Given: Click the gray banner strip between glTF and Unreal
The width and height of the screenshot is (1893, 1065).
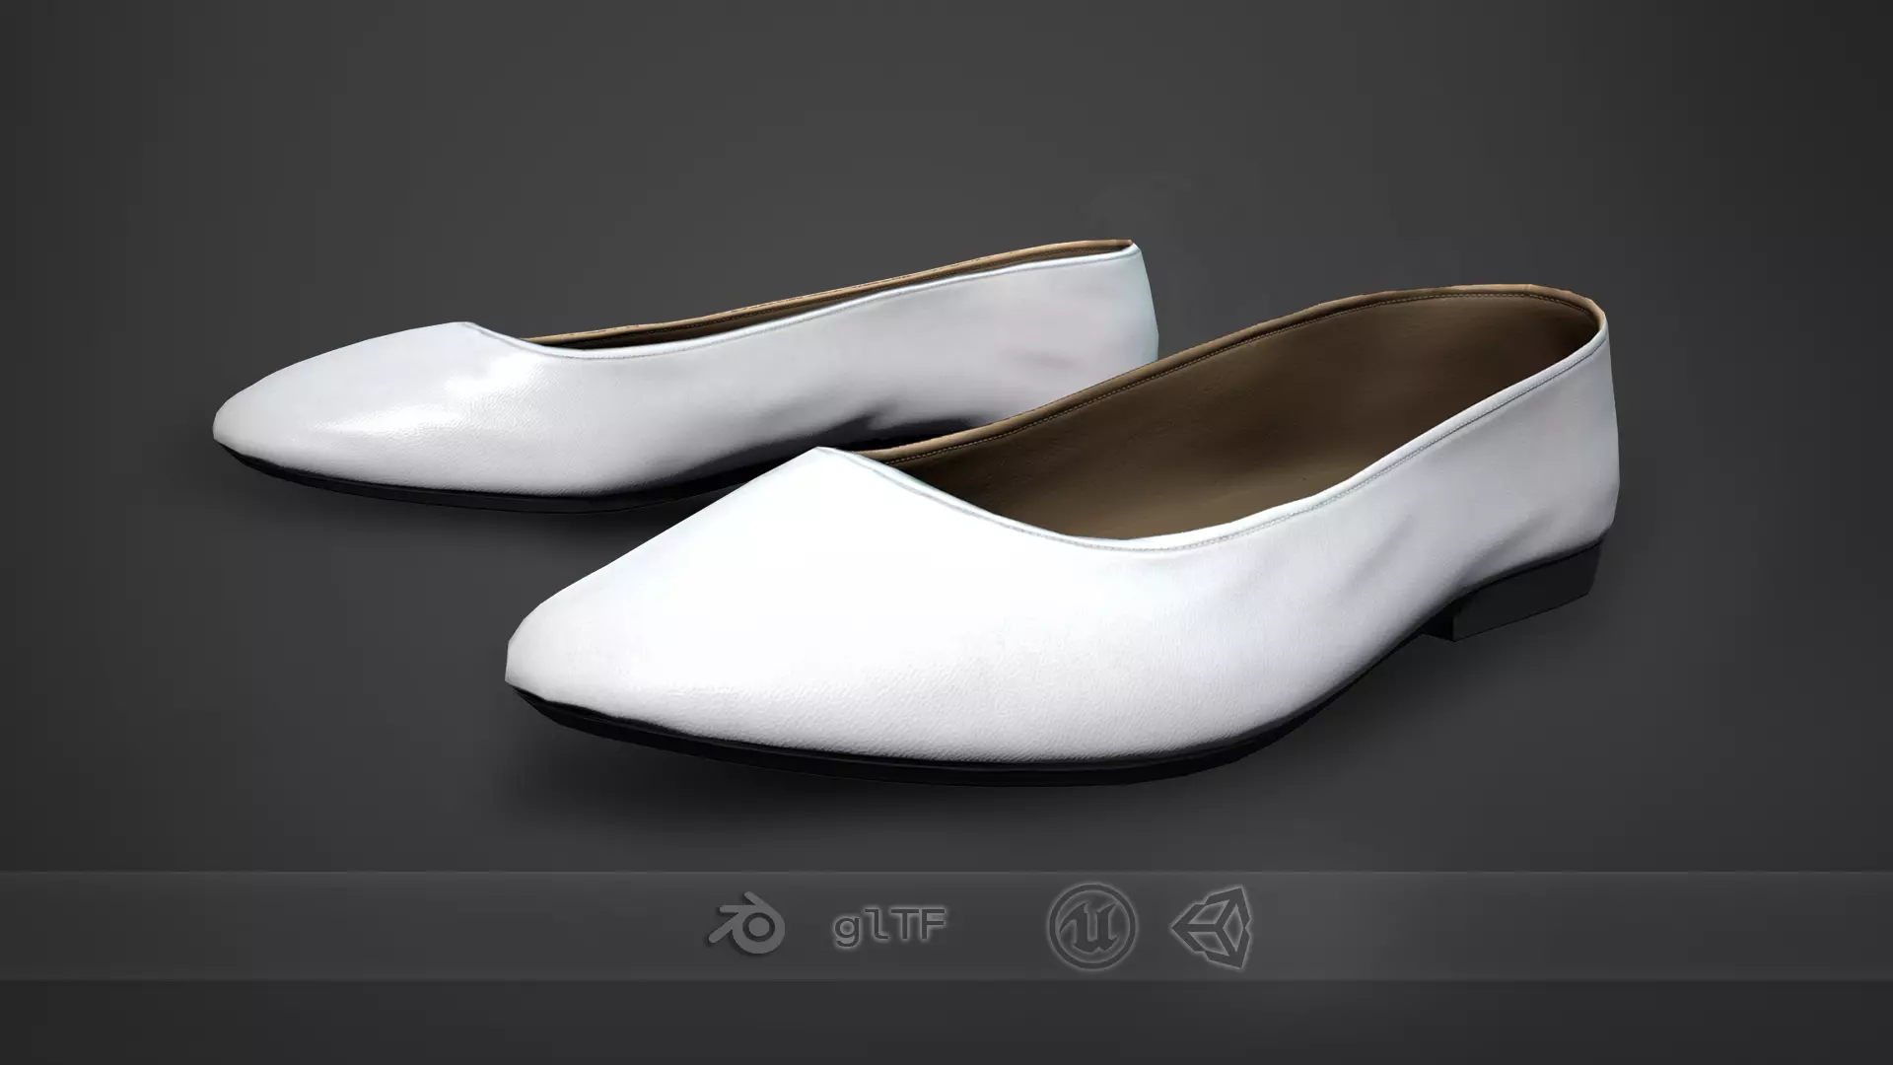Looking at the screenshot, I should (996, 927).
